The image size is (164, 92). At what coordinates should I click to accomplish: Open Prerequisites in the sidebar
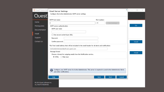(x=39, y=26)
